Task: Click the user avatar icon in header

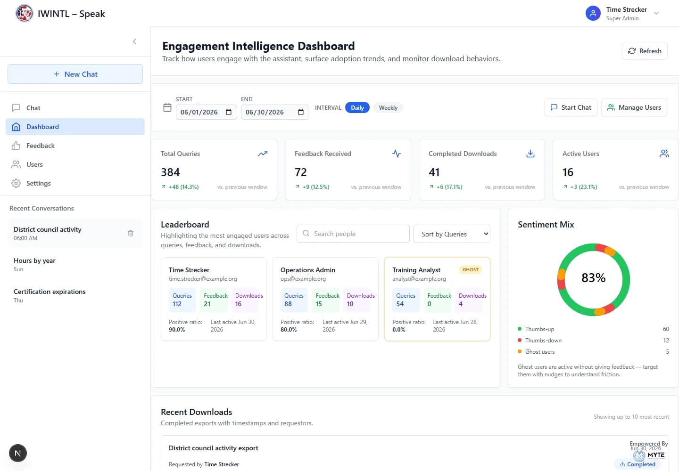Action: pos(593,13)
